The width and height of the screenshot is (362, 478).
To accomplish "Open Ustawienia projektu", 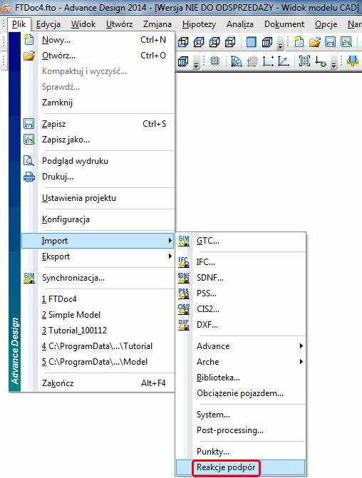I will tap(98, 198).
